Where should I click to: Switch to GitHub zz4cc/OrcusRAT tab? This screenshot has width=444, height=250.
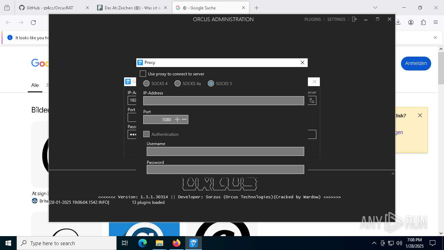click(x=54, y=8)
